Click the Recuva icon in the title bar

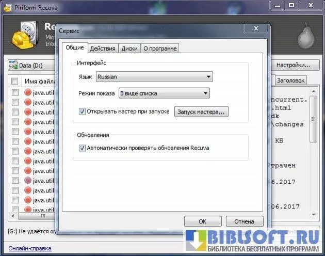click(x=7, y=6)
